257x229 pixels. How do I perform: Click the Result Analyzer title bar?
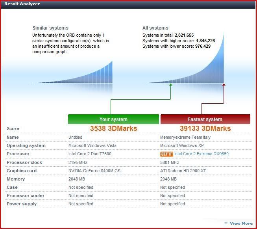(x=128, y=4)
